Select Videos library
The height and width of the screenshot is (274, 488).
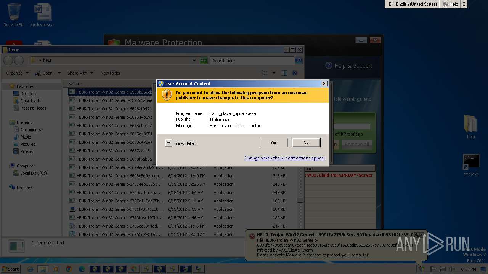coord(26,151)
